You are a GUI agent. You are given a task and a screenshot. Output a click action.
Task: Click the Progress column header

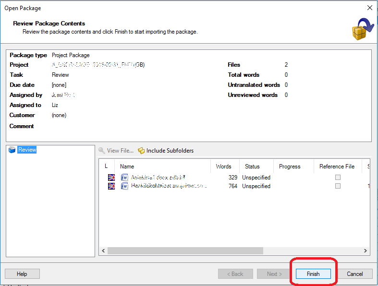[x=290, y=167]
